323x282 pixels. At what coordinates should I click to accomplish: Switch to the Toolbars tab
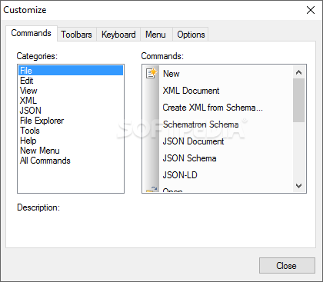(x=76, y=35)
